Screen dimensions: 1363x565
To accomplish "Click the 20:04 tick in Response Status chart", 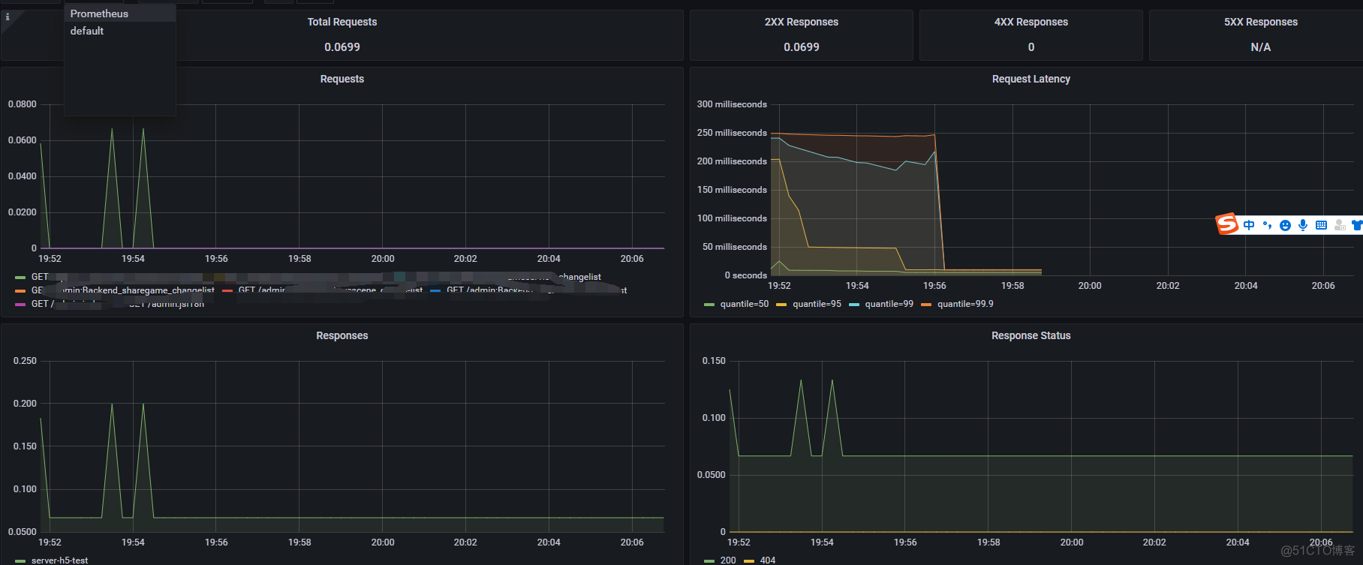I will tap(1238, 542).
